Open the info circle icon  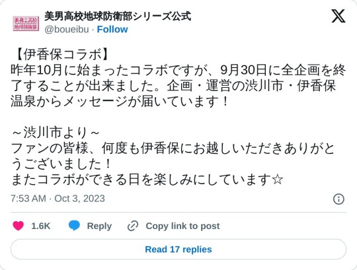(x=338, y=199)
